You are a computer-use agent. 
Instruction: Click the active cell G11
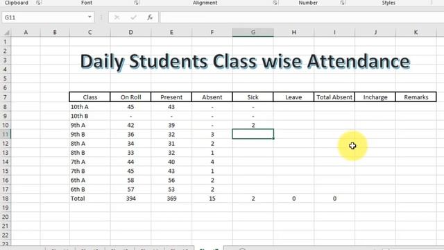pos(253,134)
